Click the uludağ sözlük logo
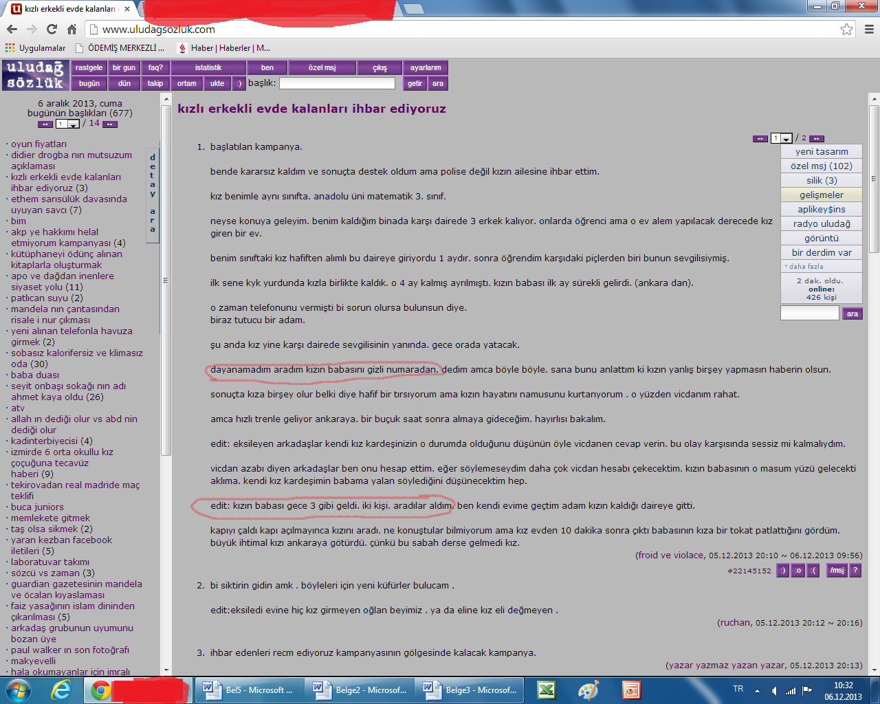This screenshot has height=704, width=880. coord(35,76)
